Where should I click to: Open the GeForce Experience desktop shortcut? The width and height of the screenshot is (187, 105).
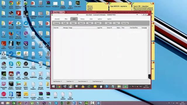coord(4,75)
